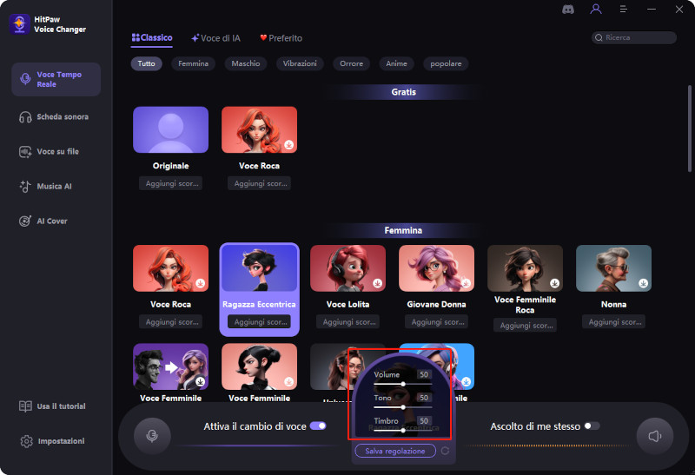The image size is (695, 475).
Task: Open Voce Tempo Reale section
Action: pos(56,79)
